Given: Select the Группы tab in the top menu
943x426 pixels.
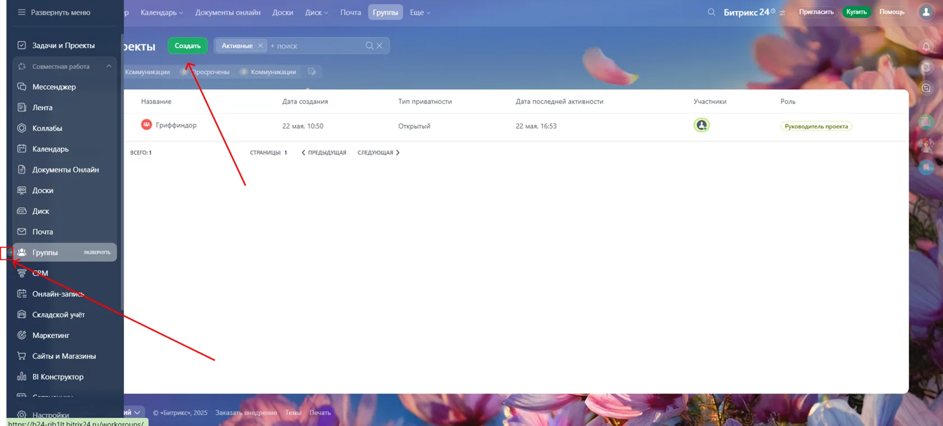Looking at the screenshot, I should (x=386, y=12).
